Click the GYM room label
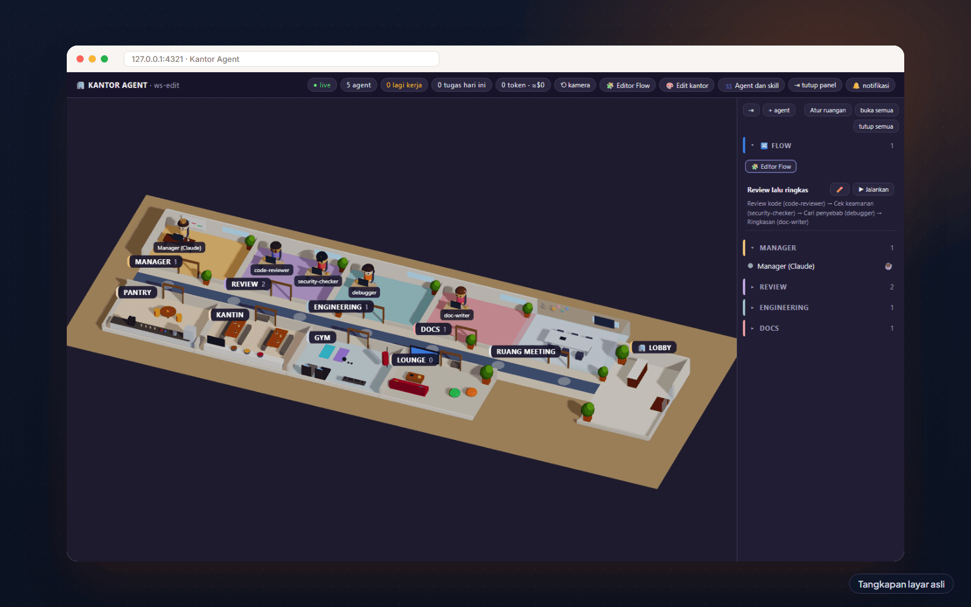 click(x=322, y=337)
